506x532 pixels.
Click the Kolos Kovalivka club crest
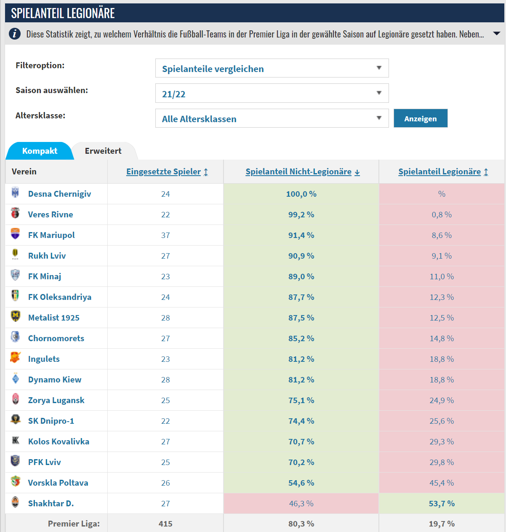[15, 440]
